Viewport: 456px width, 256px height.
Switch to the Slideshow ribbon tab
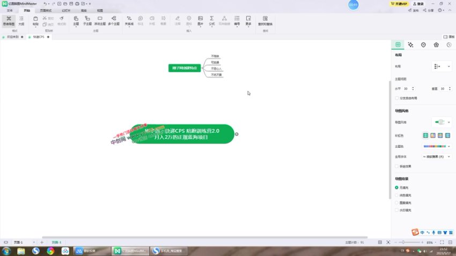click(66, 11)
